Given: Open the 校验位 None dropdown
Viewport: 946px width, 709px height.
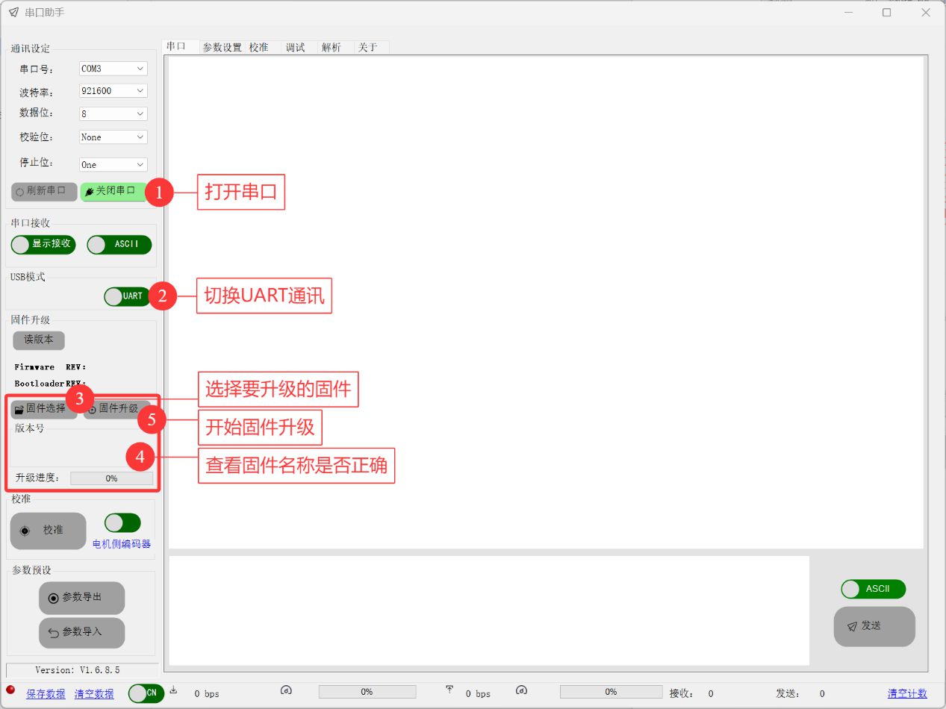Looking at the screenshot, I should [x=113, y=137].
